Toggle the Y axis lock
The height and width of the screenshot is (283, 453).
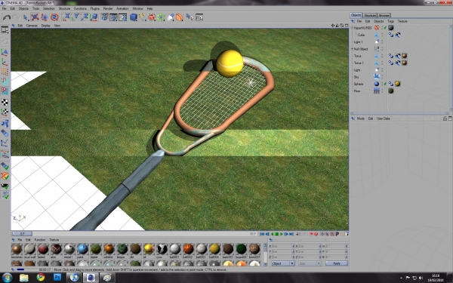click(x=75, y=17)
